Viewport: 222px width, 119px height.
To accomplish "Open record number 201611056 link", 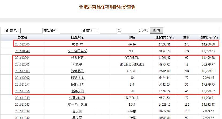I will [22, 91].
